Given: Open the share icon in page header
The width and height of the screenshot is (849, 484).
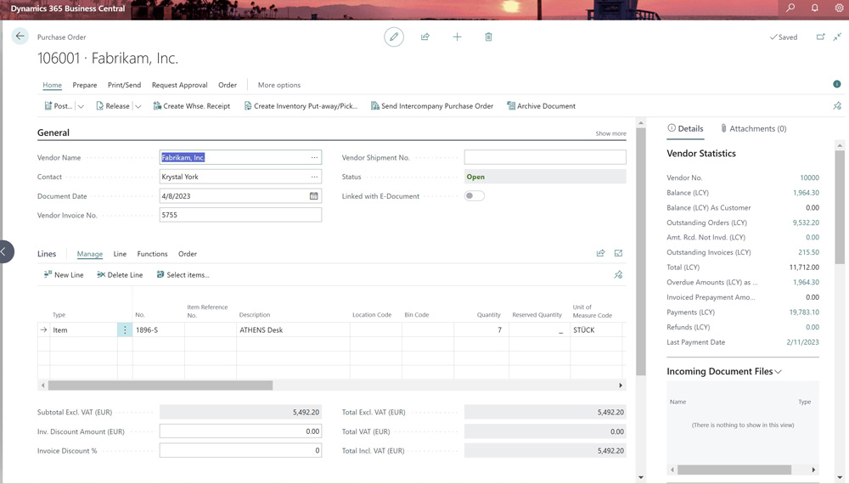Looking at the screenshot, I should point(425,37).
